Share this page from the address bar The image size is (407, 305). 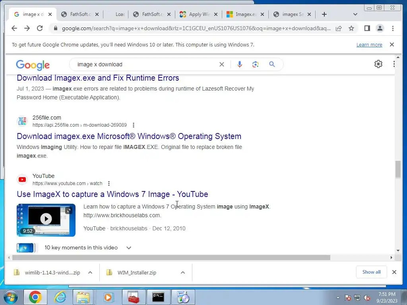click(x=339, y=28)
